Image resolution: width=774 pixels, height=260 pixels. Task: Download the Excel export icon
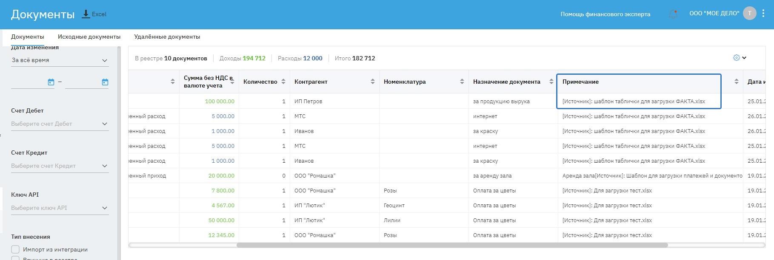click(86, 14)
